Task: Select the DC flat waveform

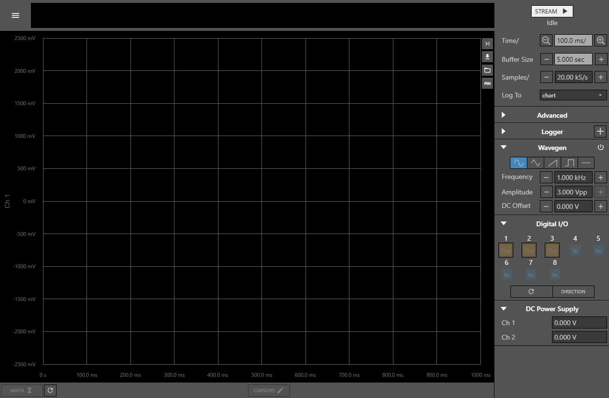Action: [586, 163]
